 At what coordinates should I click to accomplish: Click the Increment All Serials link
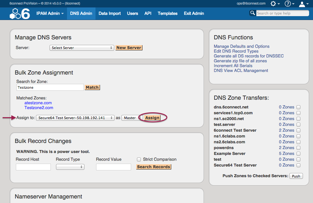coord(233,66)
